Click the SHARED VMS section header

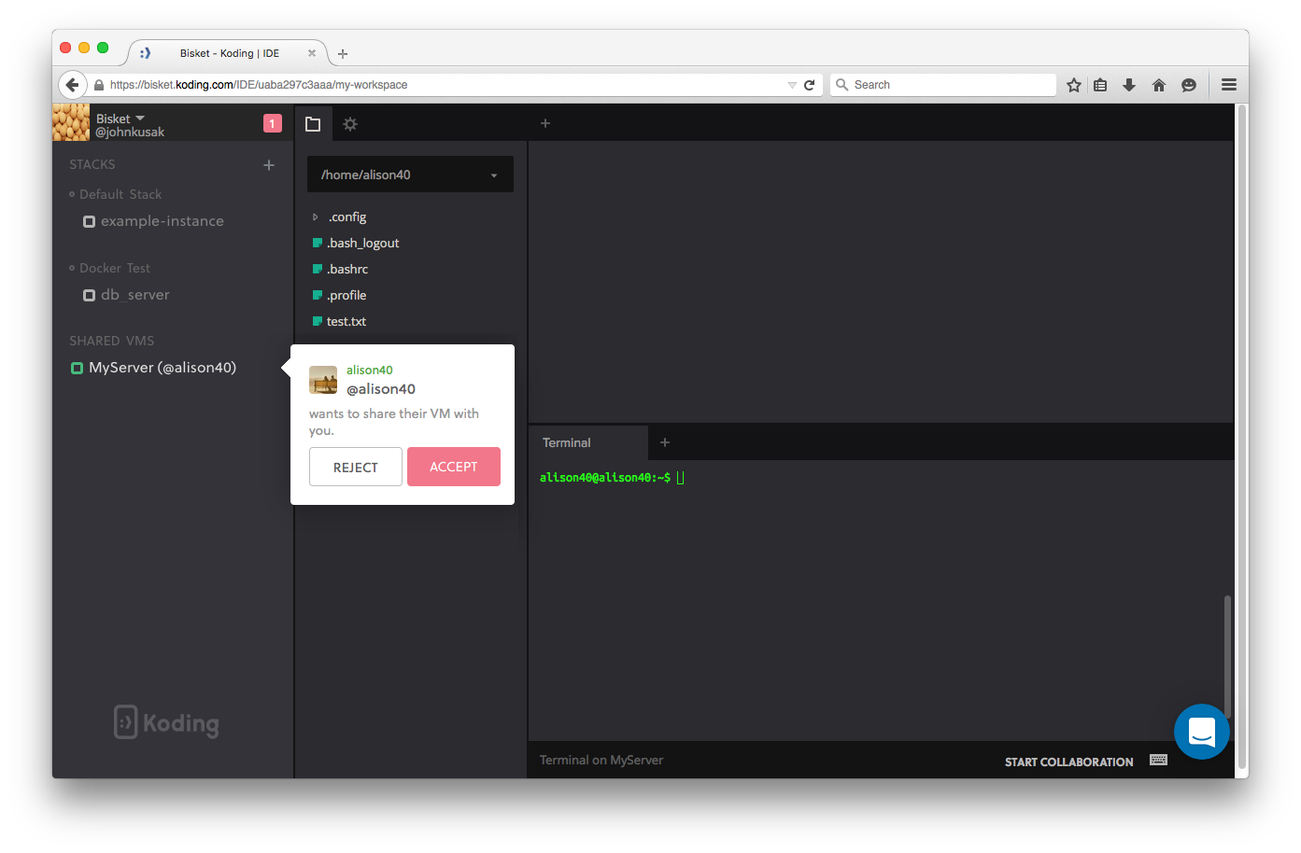click(112, 341)
